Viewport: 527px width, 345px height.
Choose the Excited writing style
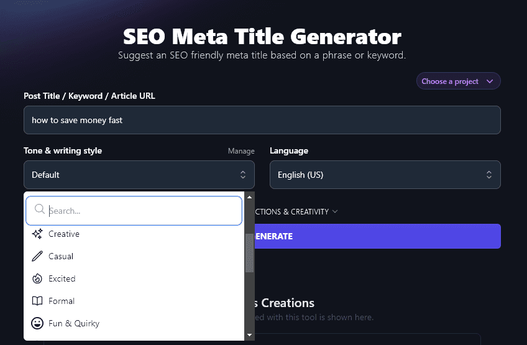(62, 279)
